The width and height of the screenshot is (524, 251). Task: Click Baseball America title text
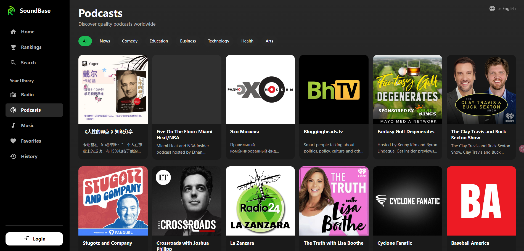470,243
